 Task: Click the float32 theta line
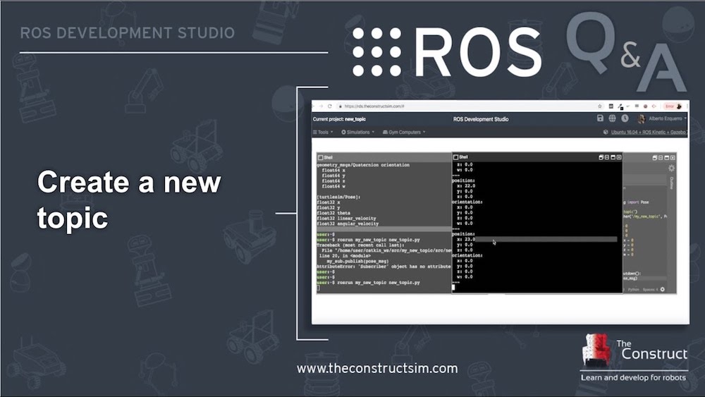coord(333,213)
